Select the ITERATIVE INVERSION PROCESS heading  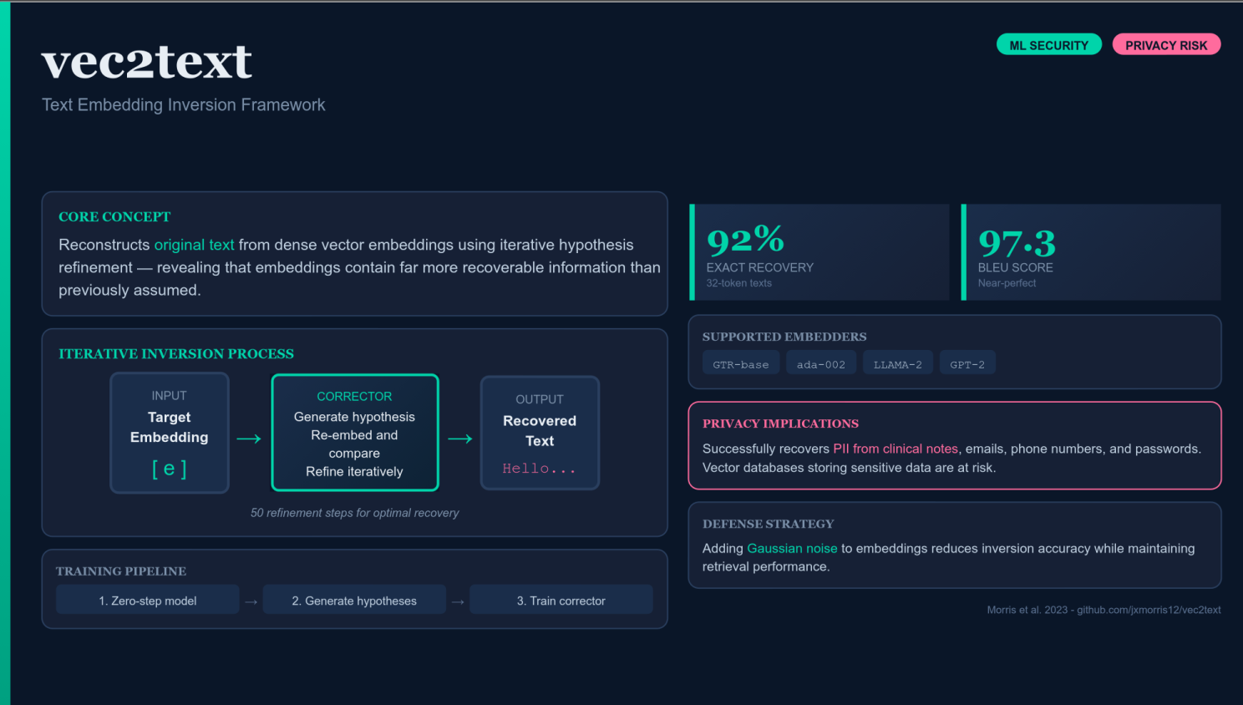176,354
